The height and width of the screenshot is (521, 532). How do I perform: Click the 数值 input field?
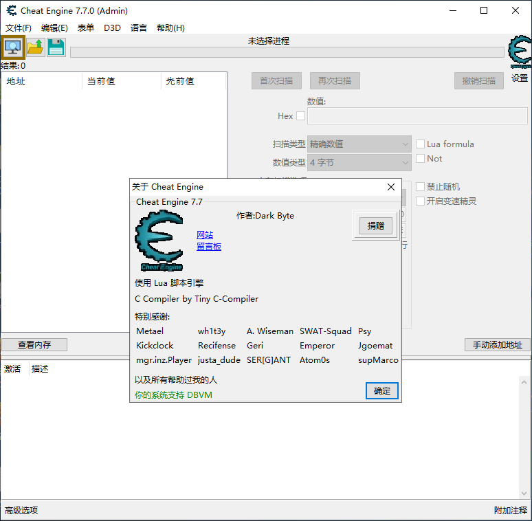tap(417, 116)
